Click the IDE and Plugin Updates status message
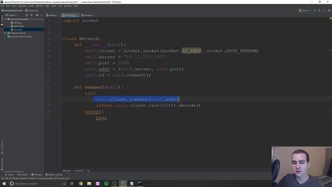Screen dimensions: 332x187 (37, 179)
